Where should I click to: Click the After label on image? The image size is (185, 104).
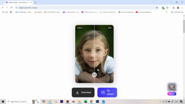pos(110,28)
